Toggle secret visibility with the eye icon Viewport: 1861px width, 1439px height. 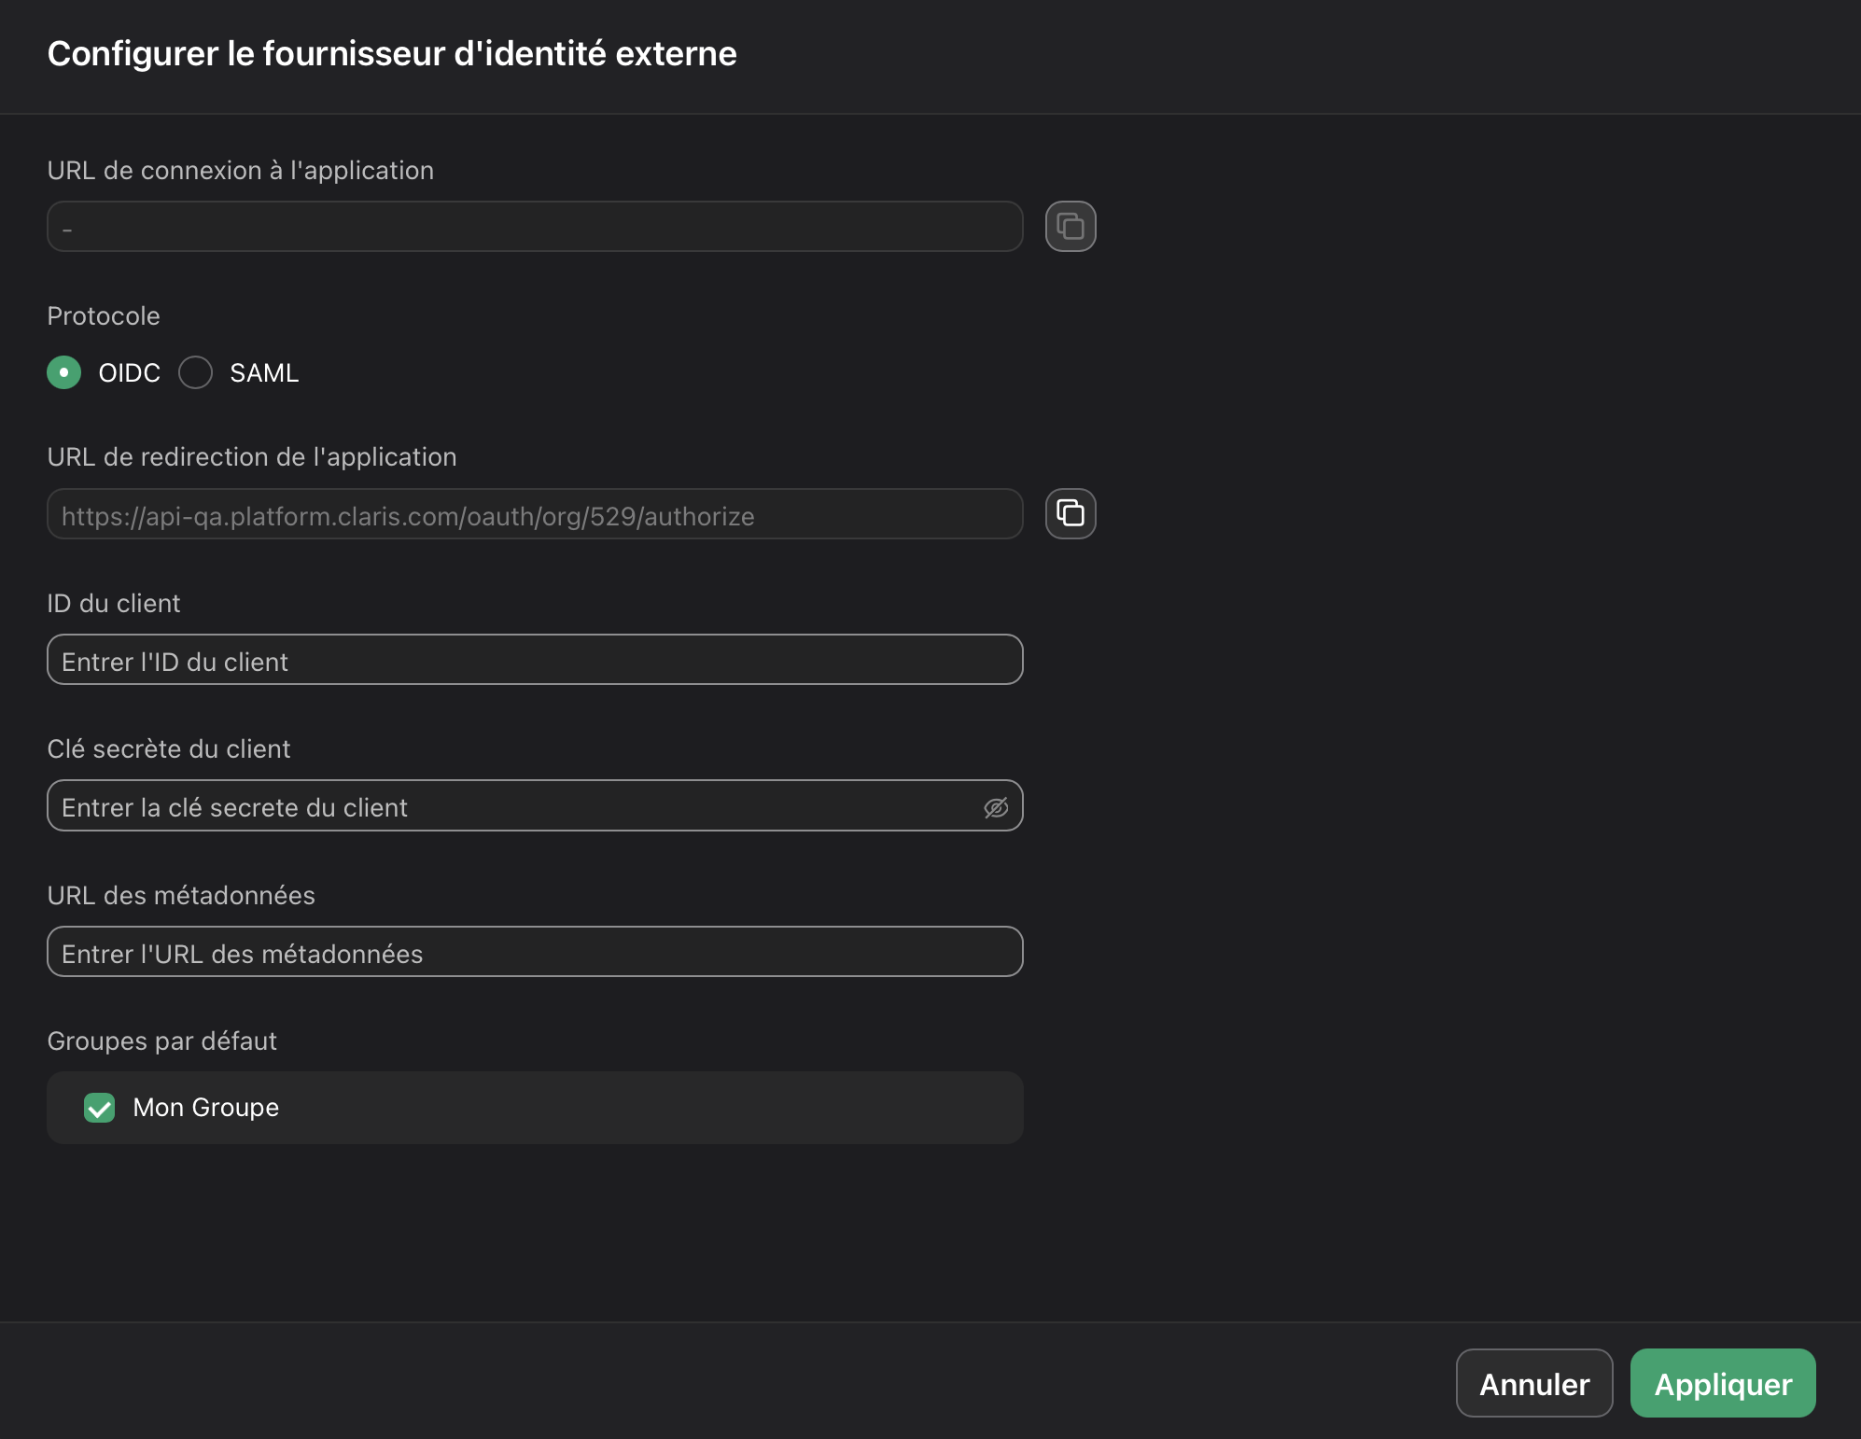point(997,807)
